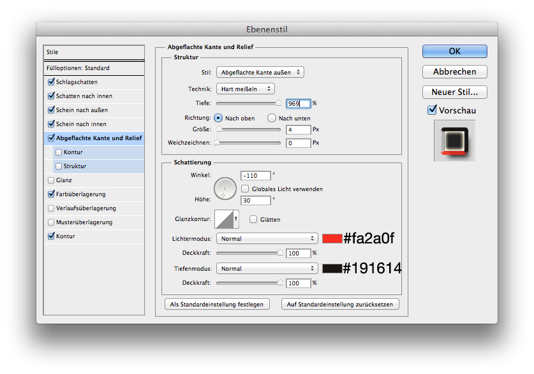This screenshot has width=534, height=374.
Task: Click the dark shadow color swatch
Action: (x=332, y=269)
